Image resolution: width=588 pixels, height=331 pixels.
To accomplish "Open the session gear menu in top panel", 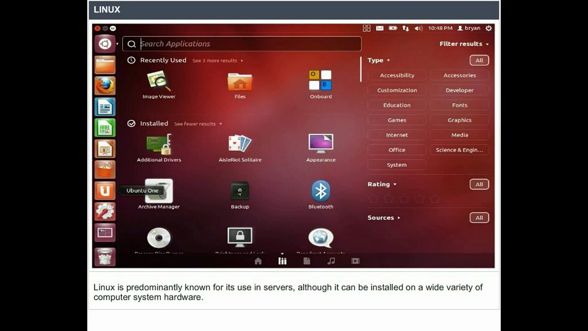I will click(488, 28).
